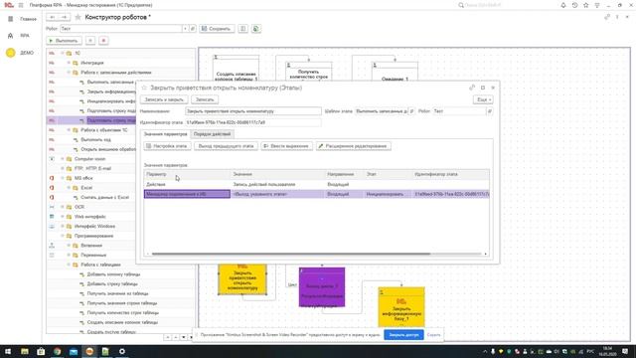Select the Значения параметров tab

pos(166,134)
